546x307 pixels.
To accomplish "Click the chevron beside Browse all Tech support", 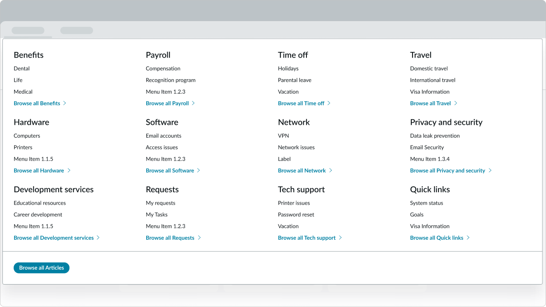I will point(341,238).
